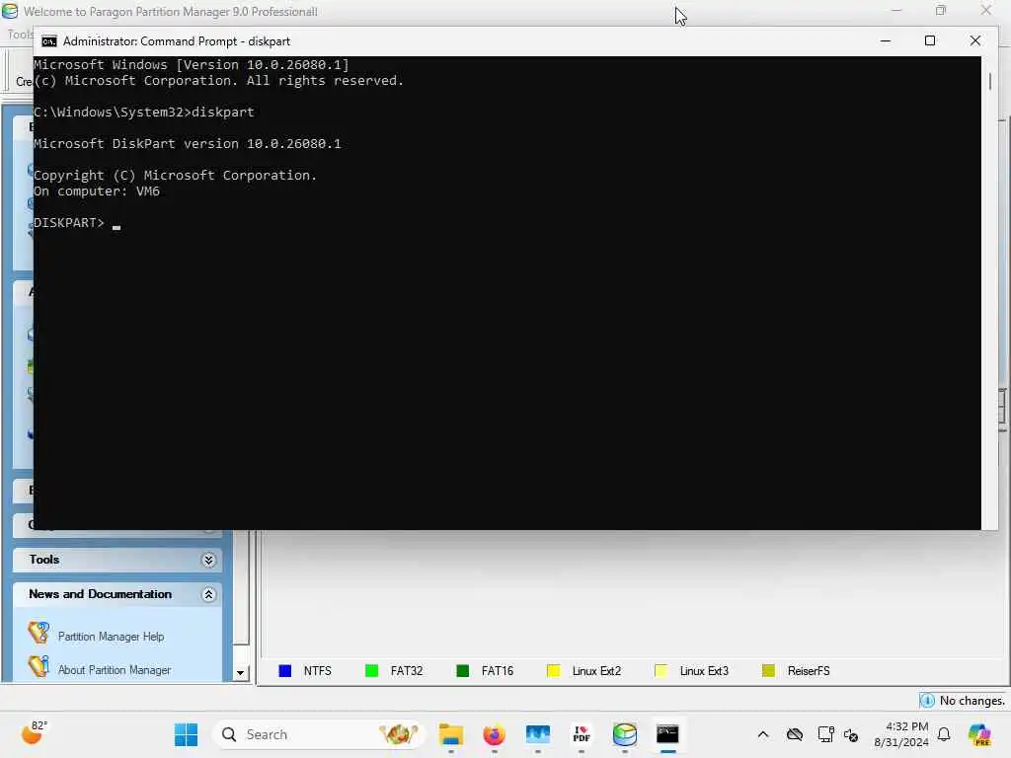The image size is (1011, 758).
Task: Click the ReiserFS legend label
Action: point(809,671)
